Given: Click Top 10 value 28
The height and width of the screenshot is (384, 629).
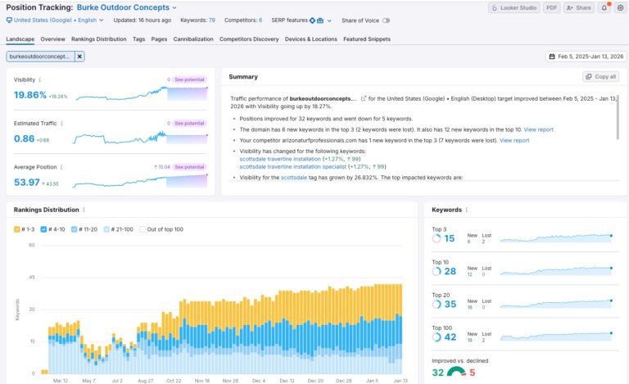Looking at the screenshot, I should coord(450,271).
